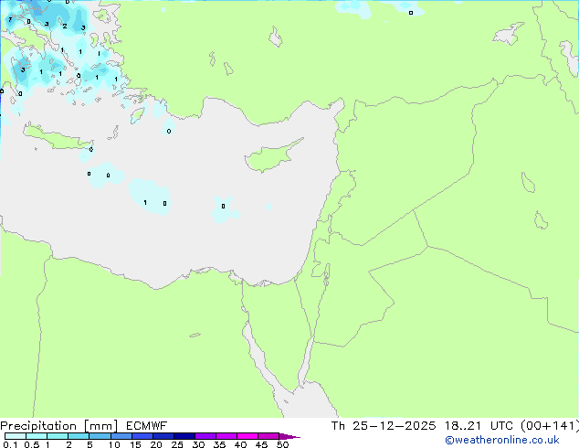Click the 30–35 mm violet legend swatch
The image size is (579, 448).
[x=205, y=436]
